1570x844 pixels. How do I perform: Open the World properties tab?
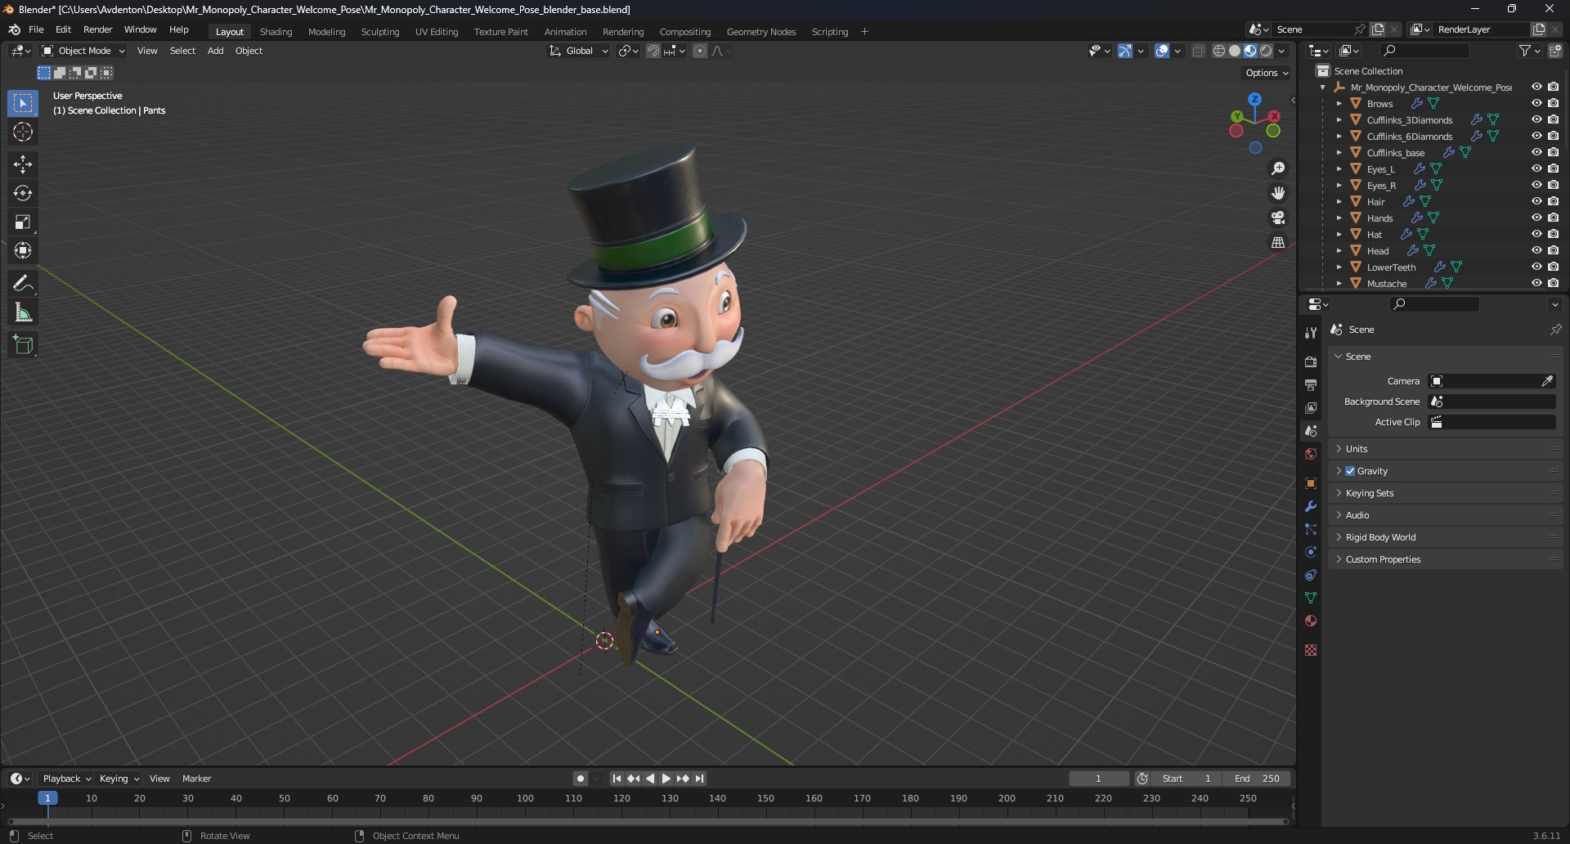click(x=1311, y=454)
